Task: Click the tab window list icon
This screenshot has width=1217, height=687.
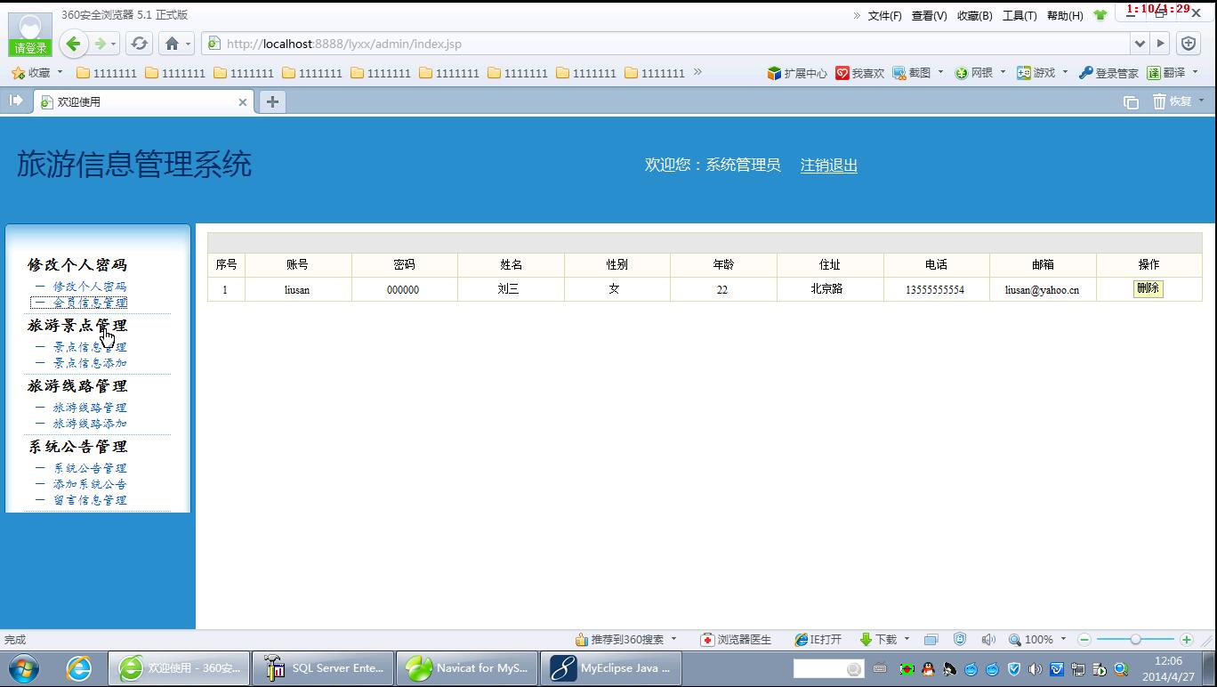Action: point(1131,102)
